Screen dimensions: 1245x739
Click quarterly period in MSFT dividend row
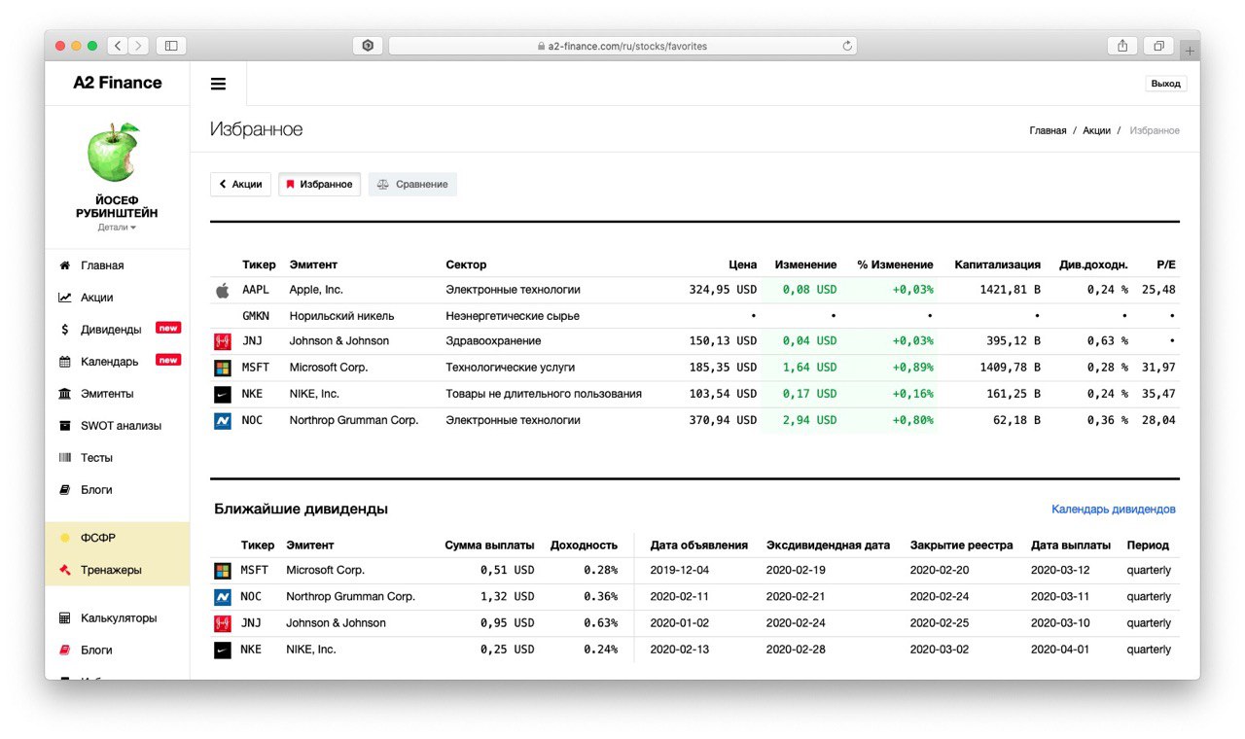1149,571
